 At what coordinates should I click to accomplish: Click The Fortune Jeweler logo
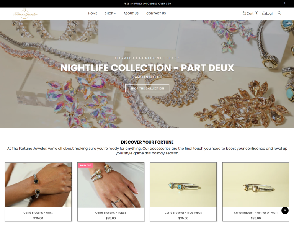pyautogui.click(x=25, y=13)
